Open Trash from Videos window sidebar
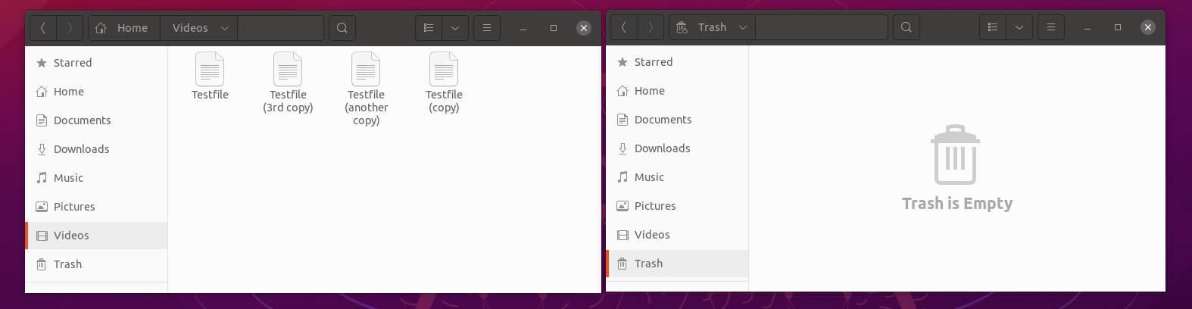1192x309 pixels. click(x=96, y=264)
